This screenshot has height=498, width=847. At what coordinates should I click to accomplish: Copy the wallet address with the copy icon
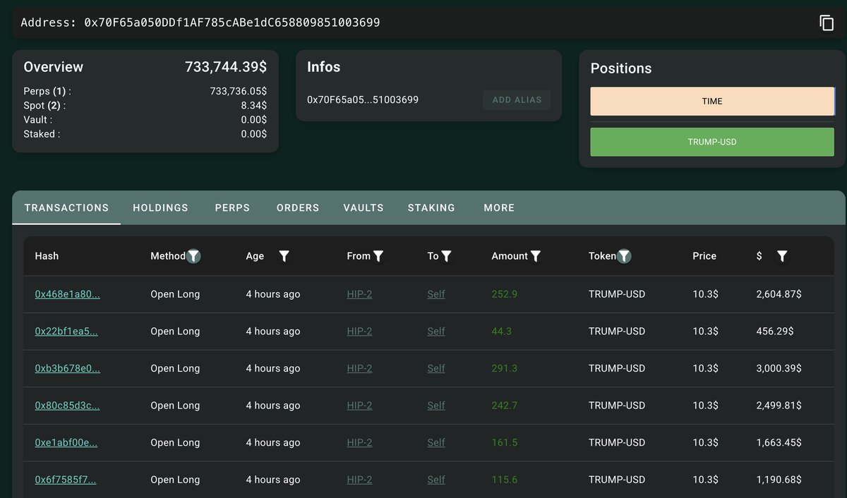click(827, 23)
